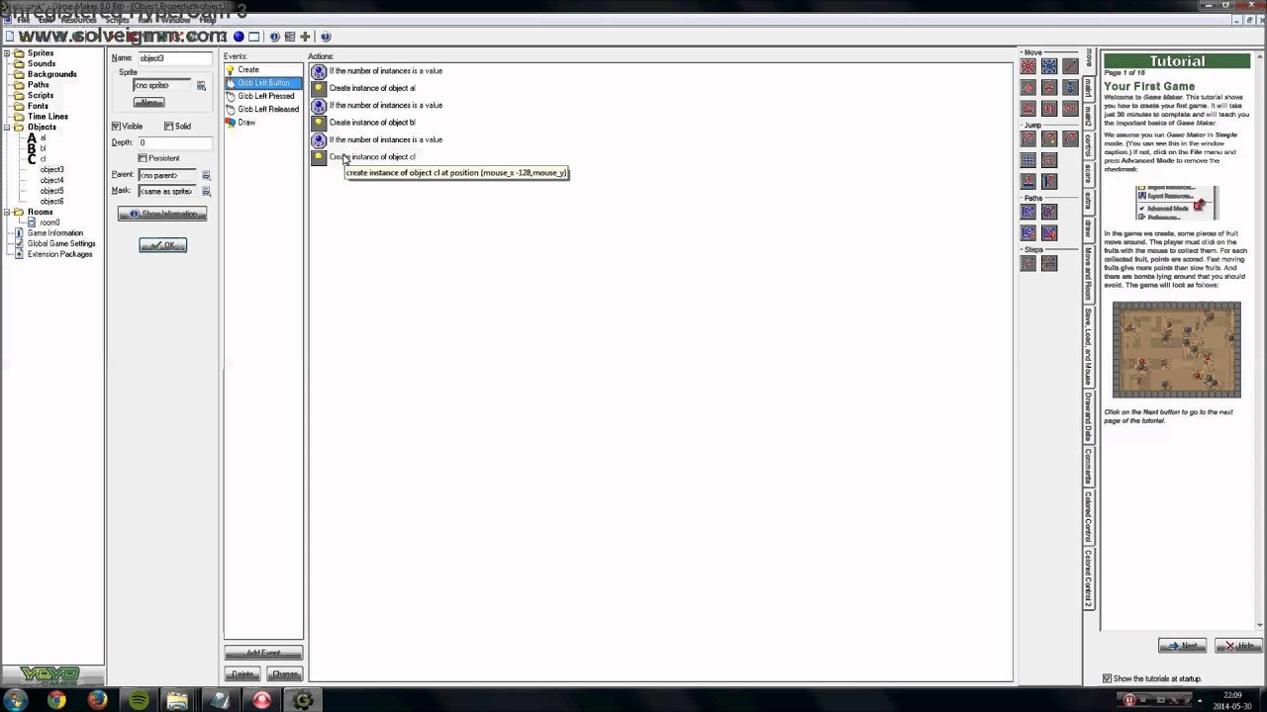Collapse the Rooms folder in the tree
This screenshot has width=1267, height=712.
pyautogui.click(x=7, y=212)
